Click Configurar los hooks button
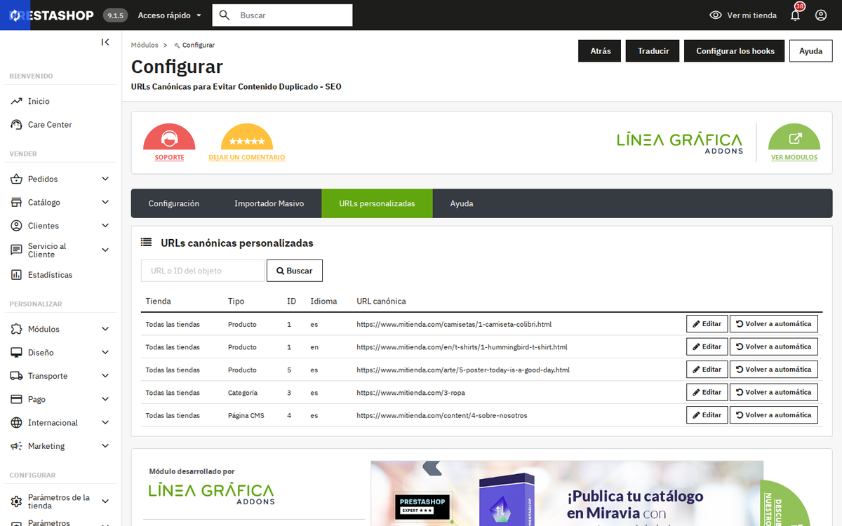Viewport: 842px width, 526px height. pyautogui.click(x=735, y=51)
